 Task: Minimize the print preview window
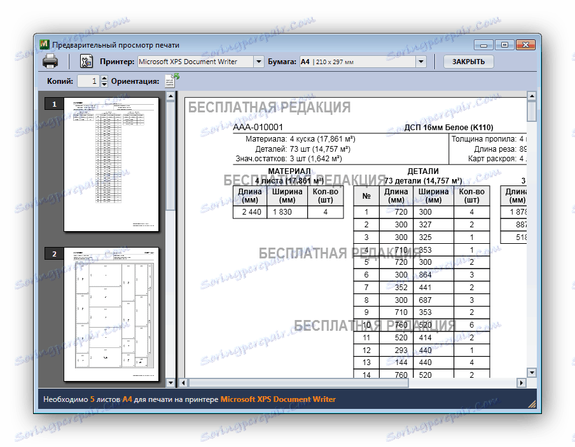(x=483, y=45)
